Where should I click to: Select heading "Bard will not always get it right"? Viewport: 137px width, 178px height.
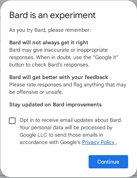pyautogui.click(x=49, y=42)
